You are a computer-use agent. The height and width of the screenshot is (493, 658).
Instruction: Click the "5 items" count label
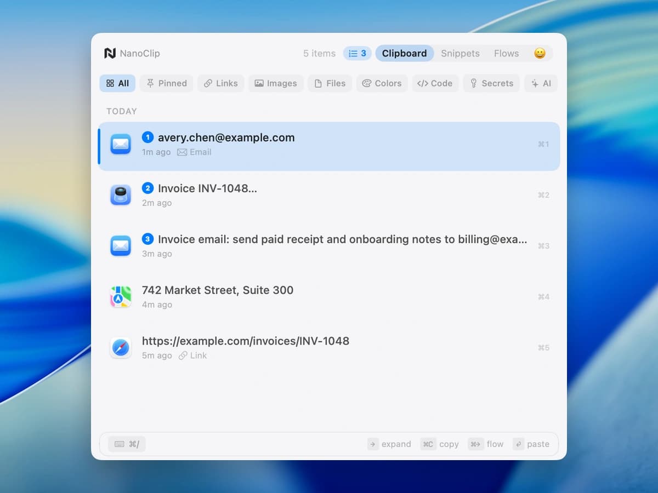pyautogui.click(x=319, y=53)
